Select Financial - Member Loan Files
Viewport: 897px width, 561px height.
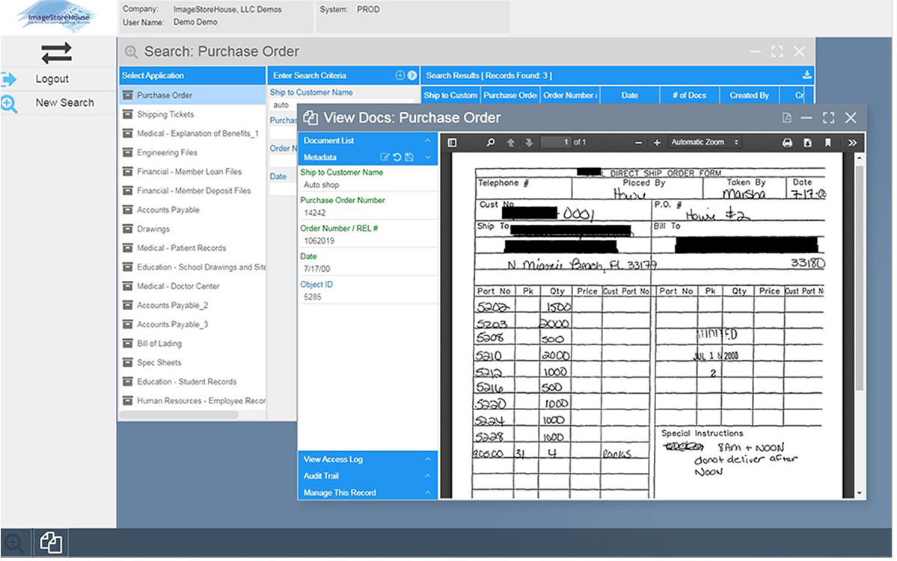[193, 171]
